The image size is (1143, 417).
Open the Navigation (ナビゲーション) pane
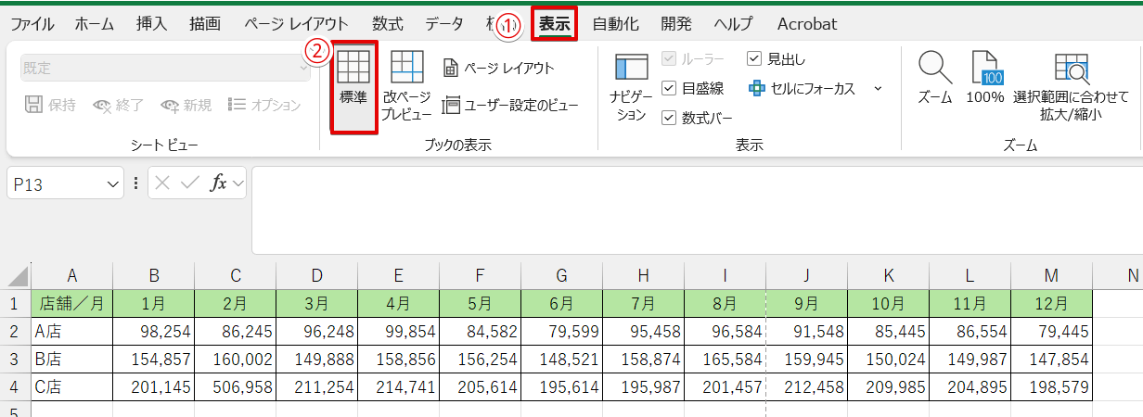pyautogui.click(x=631, y=87)
